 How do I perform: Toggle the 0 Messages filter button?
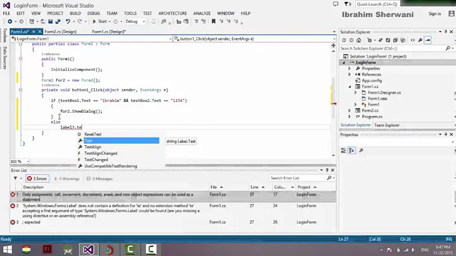99,179
